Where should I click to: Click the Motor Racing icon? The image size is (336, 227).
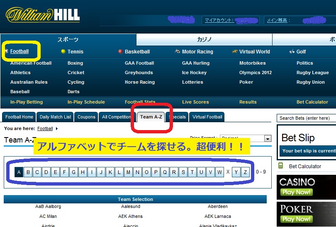[x=177, y=51]
